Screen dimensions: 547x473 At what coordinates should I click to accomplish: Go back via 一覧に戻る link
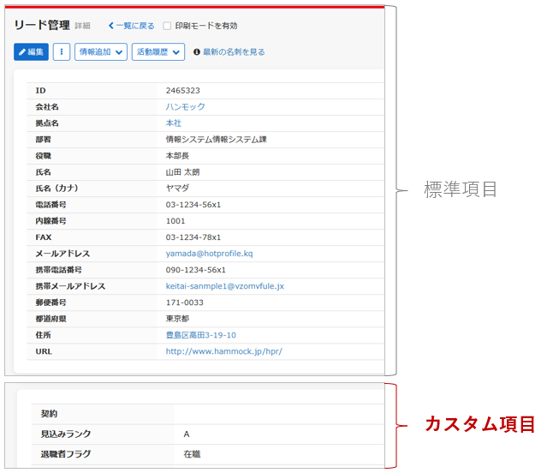(131, 26)
